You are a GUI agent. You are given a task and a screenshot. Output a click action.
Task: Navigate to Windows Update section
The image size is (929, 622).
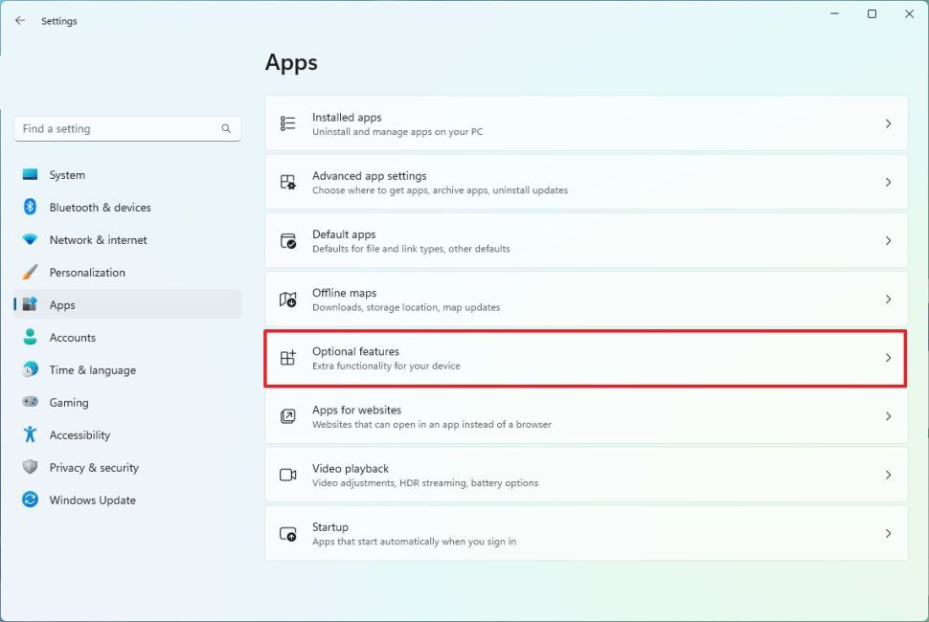coord(92,500)
